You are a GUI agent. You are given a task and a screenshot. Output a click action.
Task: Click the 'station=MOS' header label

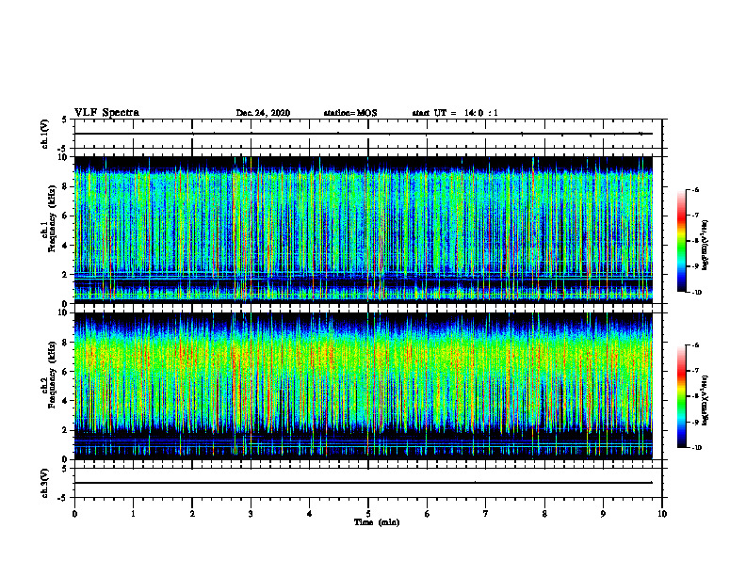pos(350,113)
